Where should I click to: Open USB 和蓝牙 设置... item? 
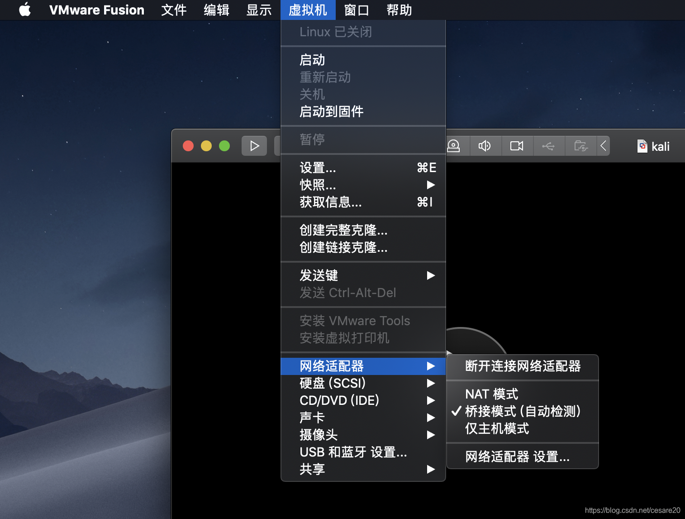click(x=363, y=452)
